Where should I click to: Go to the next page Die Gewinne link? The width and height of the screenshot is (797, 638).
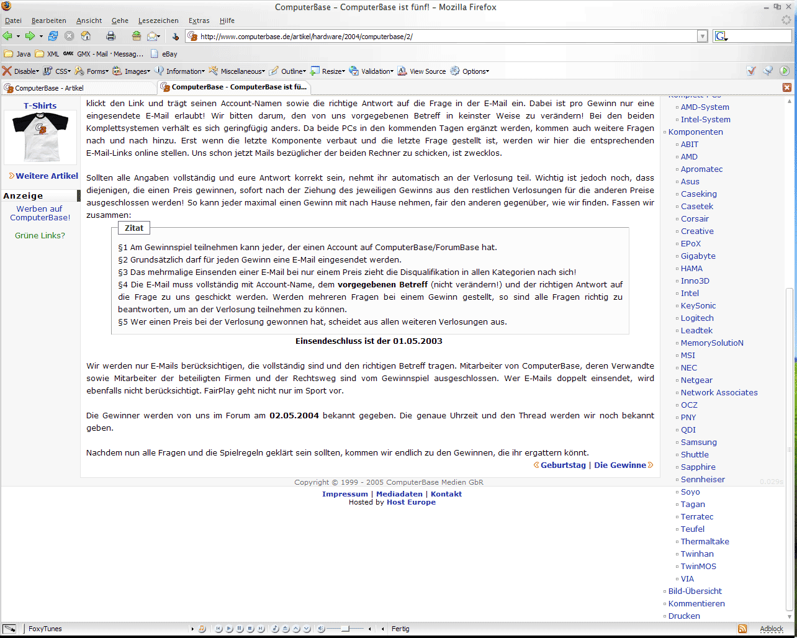[620, 465]
